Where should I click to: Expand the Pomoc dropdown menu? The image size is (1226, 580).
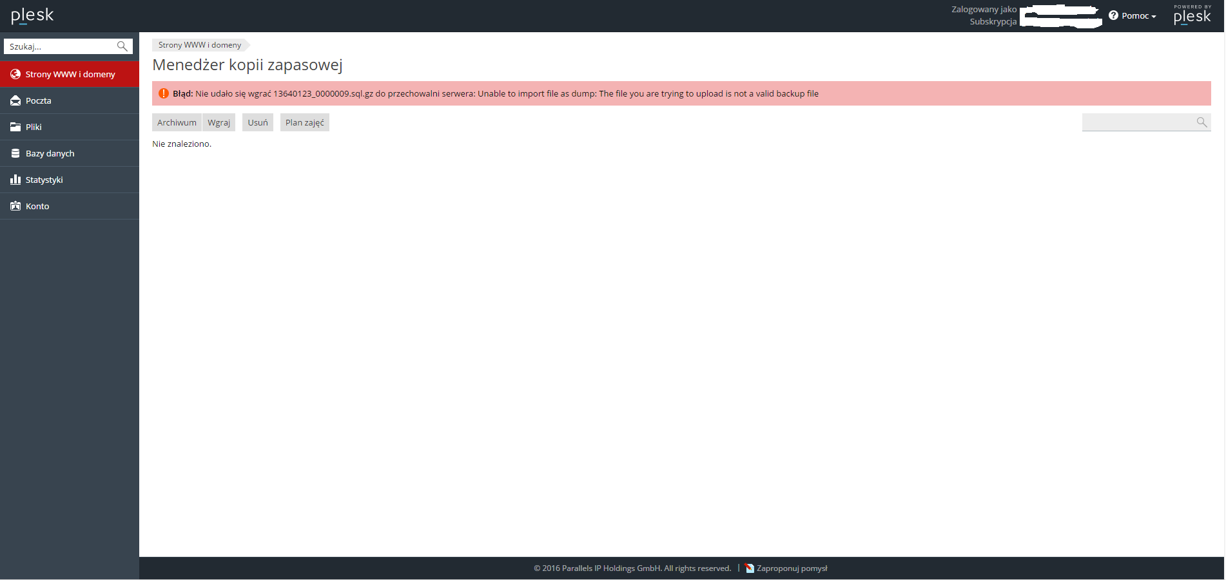click(1138, 15)
